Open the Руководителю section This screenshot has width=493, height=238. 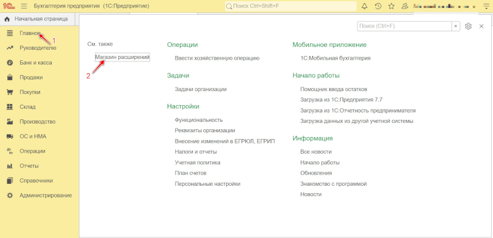[x=38, y=48]
